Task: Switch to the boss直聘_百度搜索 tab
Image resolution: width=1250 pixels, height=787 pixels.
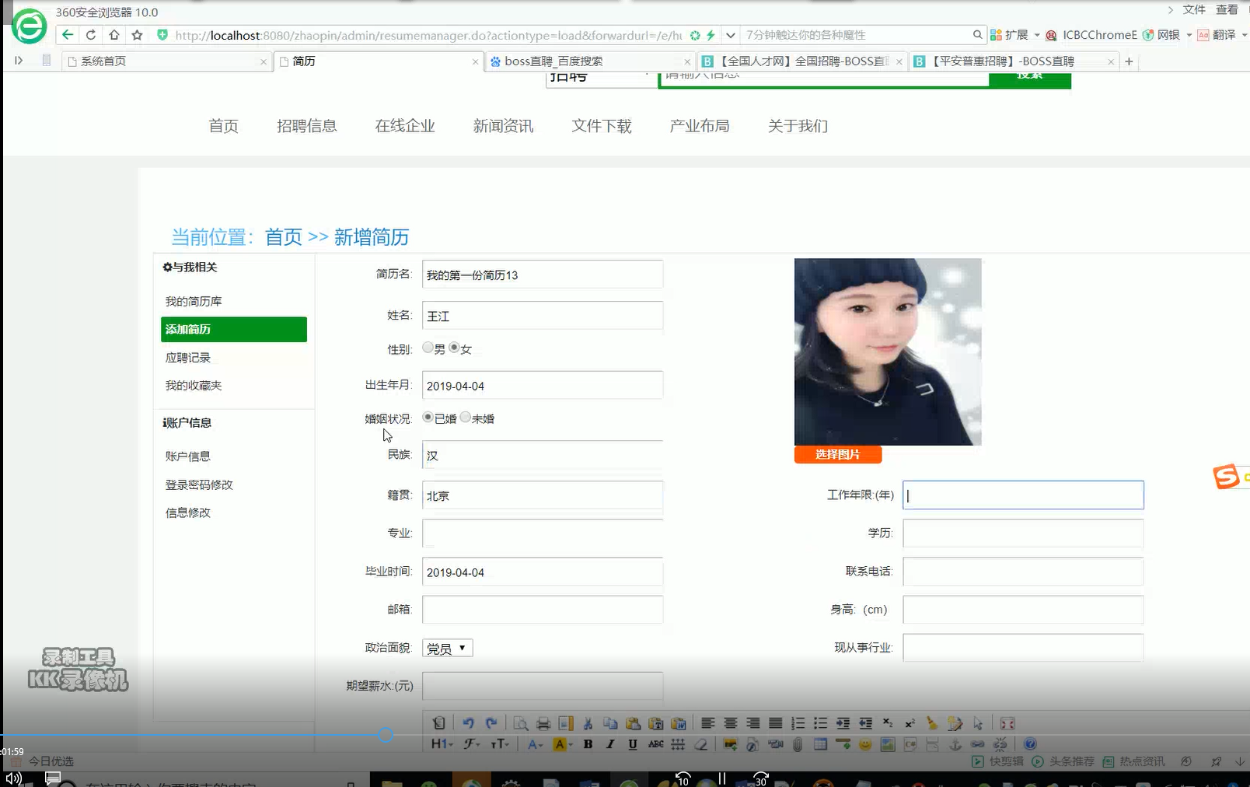Action: coord(553,61)
